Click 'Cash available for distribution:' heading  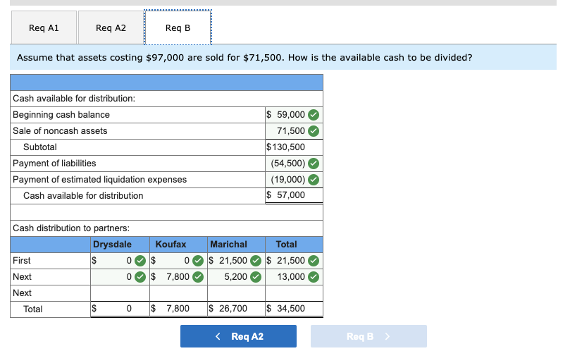[74, 99]
